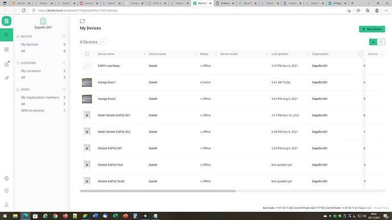Viewport: 392px width, 220px height.
Task: Click the search icon beside DEVICES section
Action: pos(64,37)
